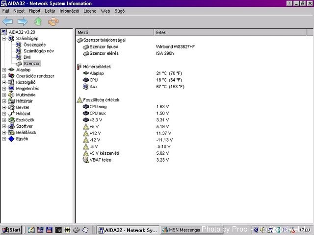Click the Windows Start button

pos(11,230)
